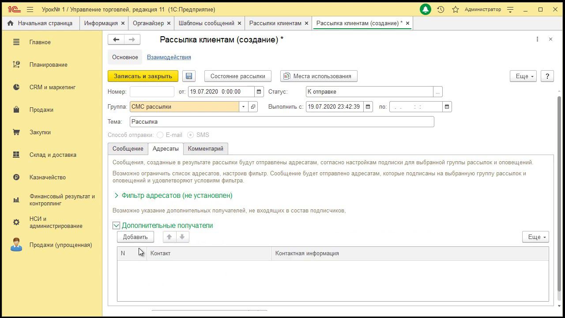Click into the Номер field

pyautogui.click(x=152, y=92)
